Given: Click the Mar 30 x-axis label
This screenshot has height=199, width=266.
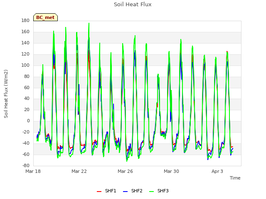Looking at the screenshot, I should 171,171.
